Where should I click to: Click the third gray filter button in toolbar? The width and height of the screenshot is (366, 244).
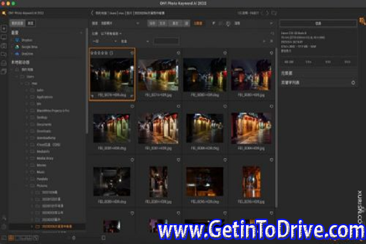[x=175, y=23]
